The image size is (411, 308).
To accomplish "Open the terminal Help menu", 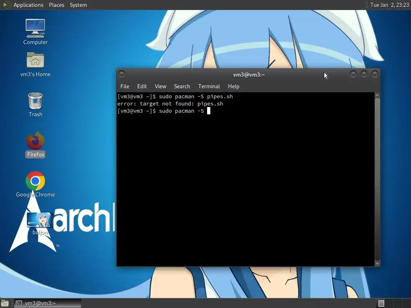I will (x=234, y=87).
